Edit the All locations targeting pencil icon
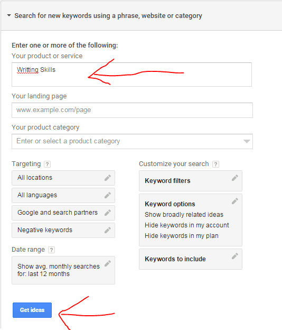282x330 pixels. click(x=108, y=178)
